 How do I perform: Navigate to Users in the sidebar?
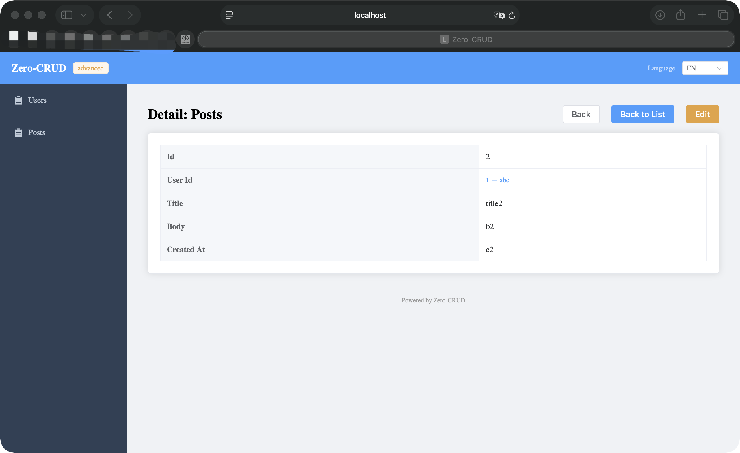63,100
